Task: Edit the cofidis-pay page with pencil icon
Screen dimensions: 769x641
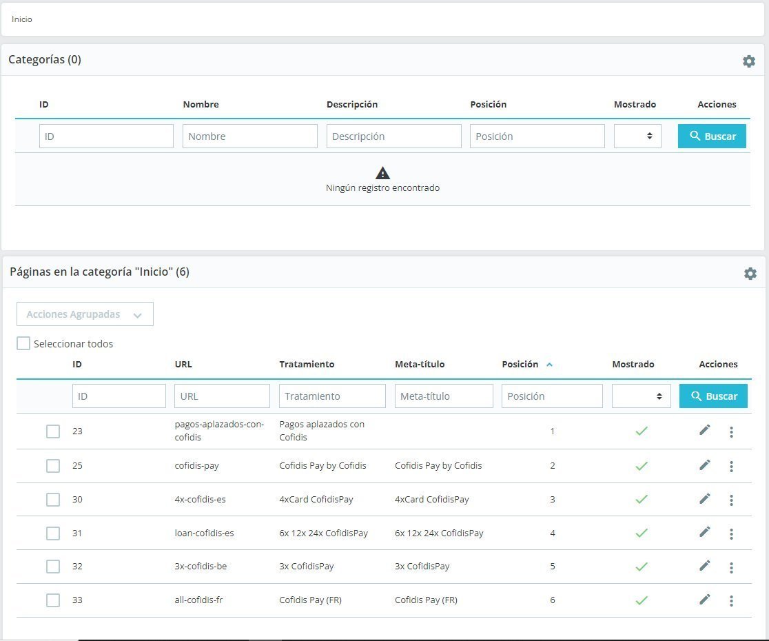Action: point(704,465)
